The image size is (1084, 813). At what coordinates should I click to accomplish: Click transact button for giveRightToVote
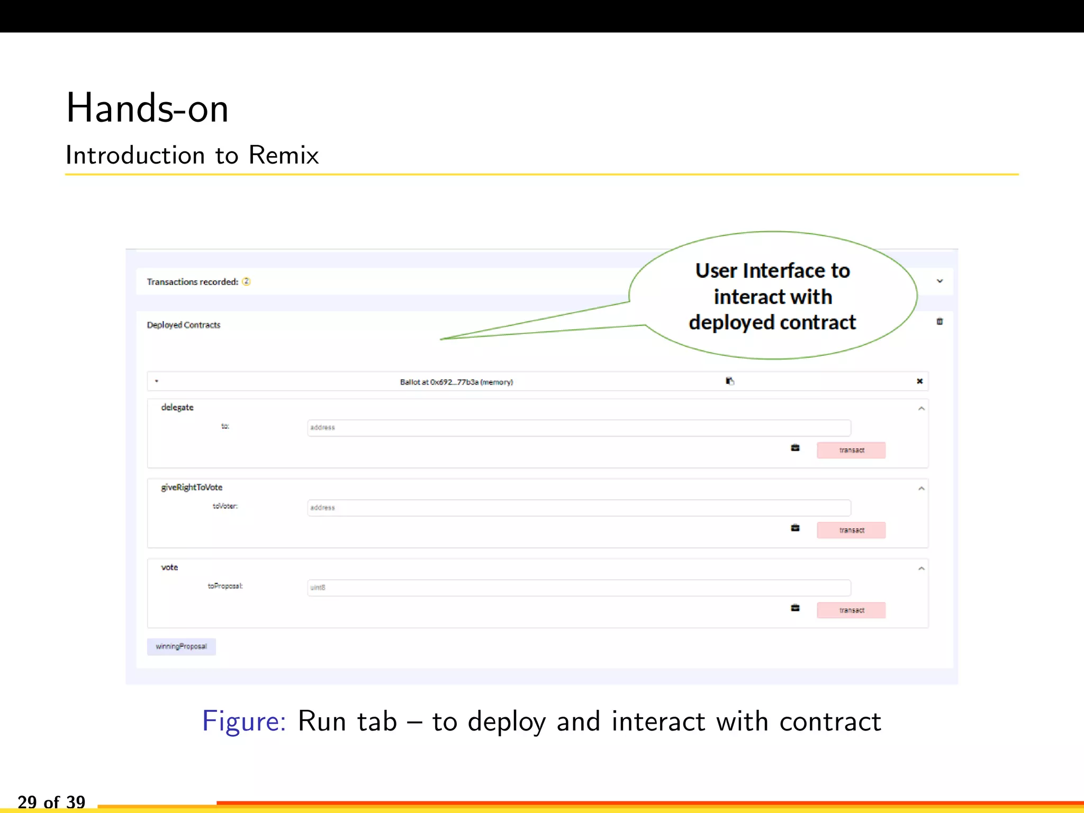click(x=851, y=530)
